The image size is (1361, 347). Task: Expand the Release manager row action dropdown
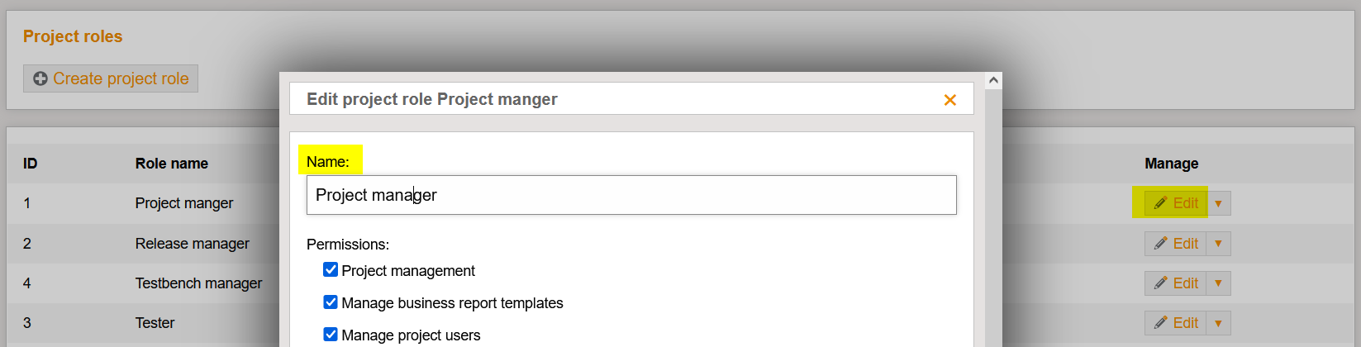click(1218, 244)
